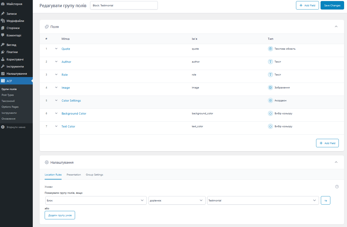
Task: Click the Додати групу умов button
Action: coord(60,215)
